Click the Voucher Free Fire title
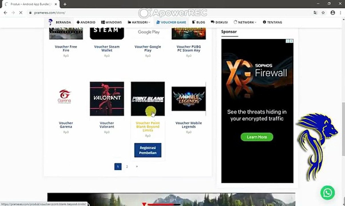 (x=66, y=48)
